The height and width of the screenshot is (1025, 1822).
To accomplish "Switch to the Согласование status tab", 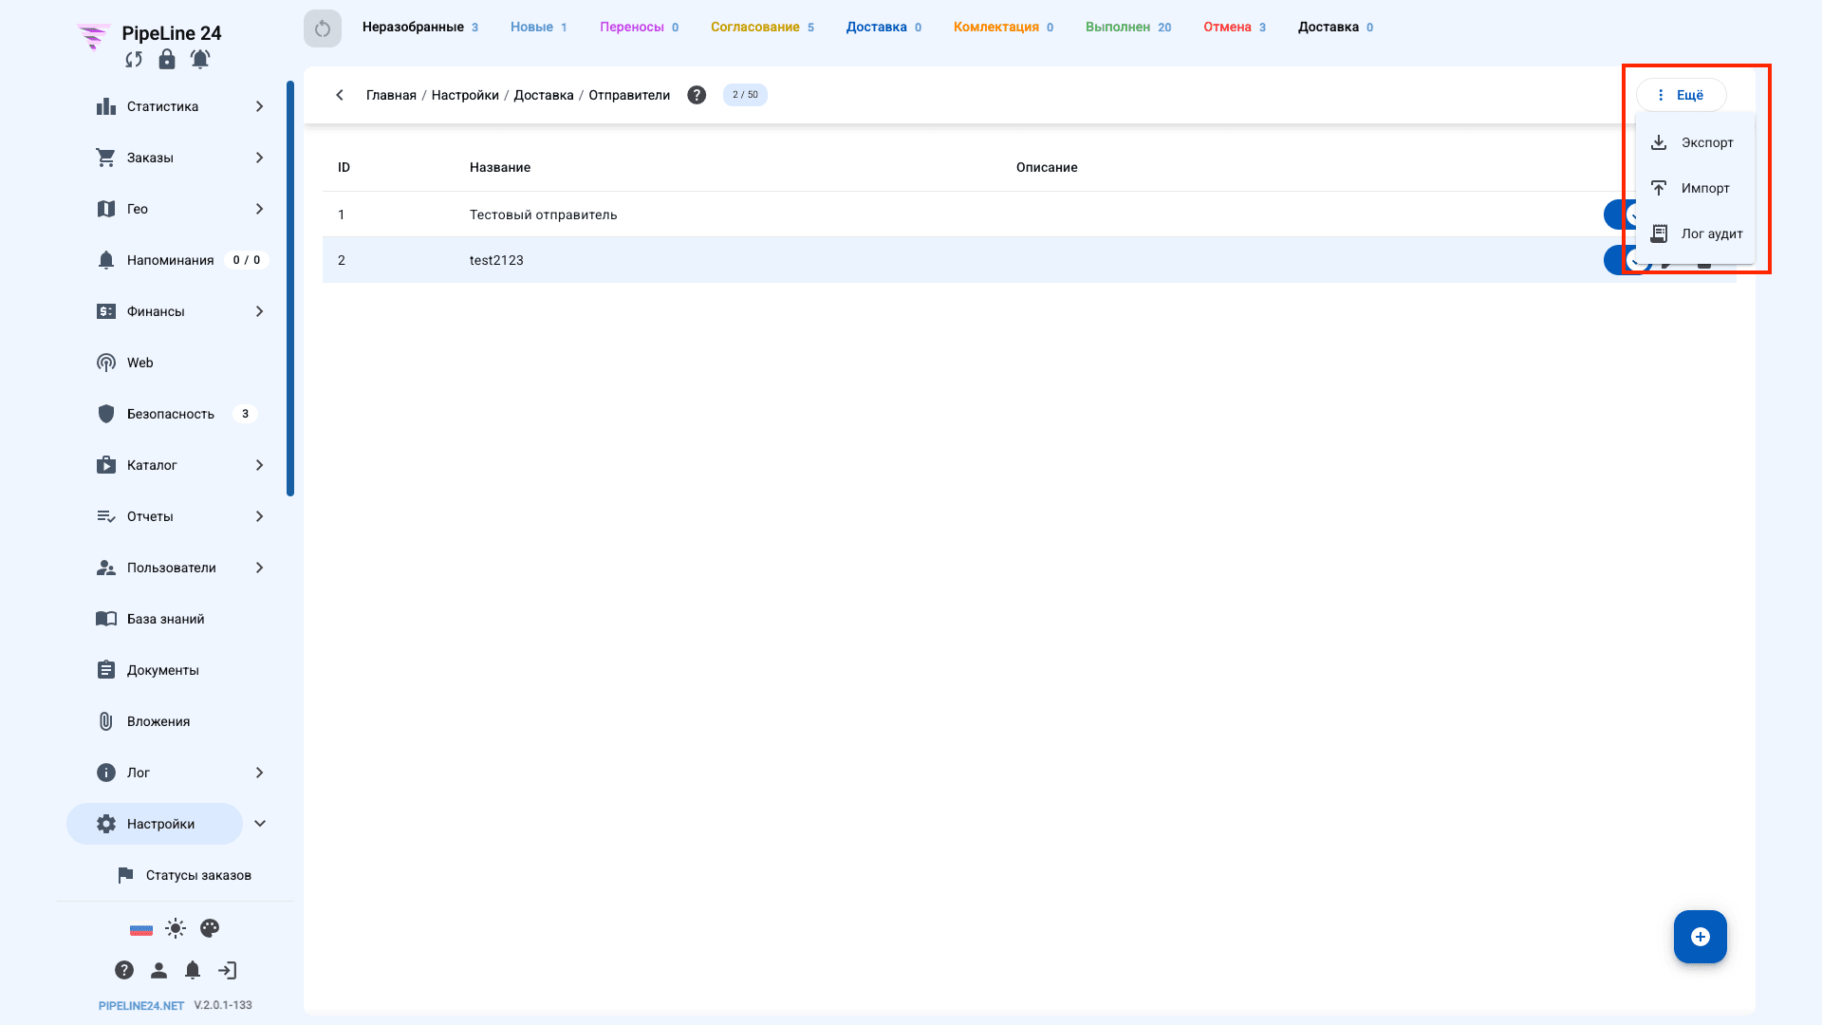I will pyautogui.click(x=762, y=28).
